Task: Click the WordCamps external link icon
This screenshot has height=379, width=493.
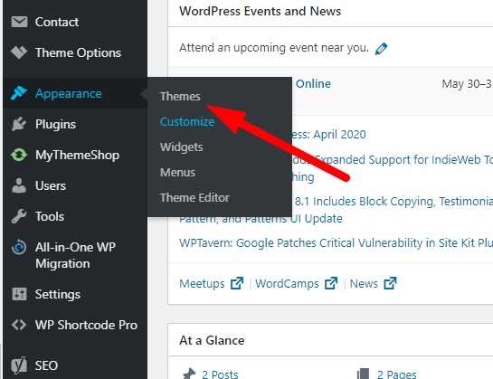Action: click(331, 283)
